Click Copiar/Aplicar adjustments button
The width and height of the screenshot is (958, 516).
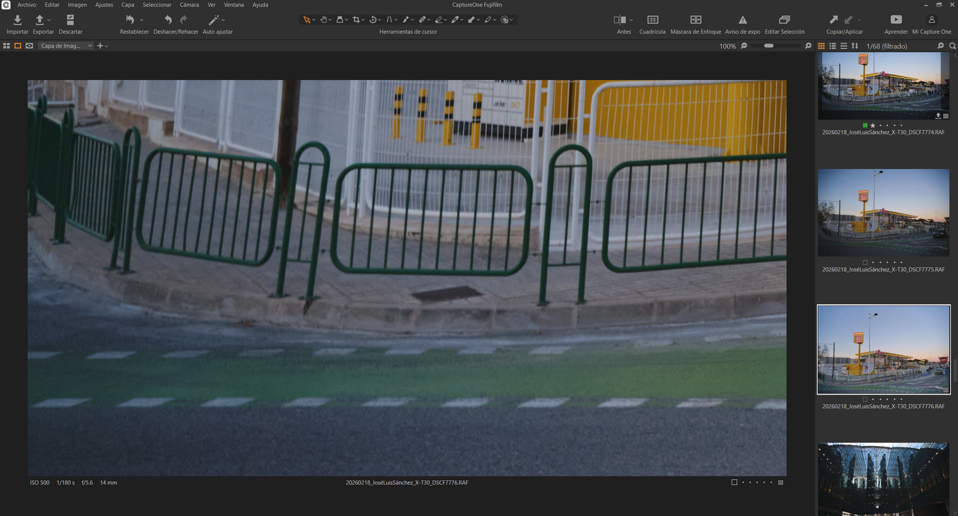pos(844,24)
